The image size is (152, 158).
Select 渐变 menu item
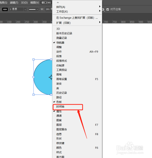click(77, 84)
